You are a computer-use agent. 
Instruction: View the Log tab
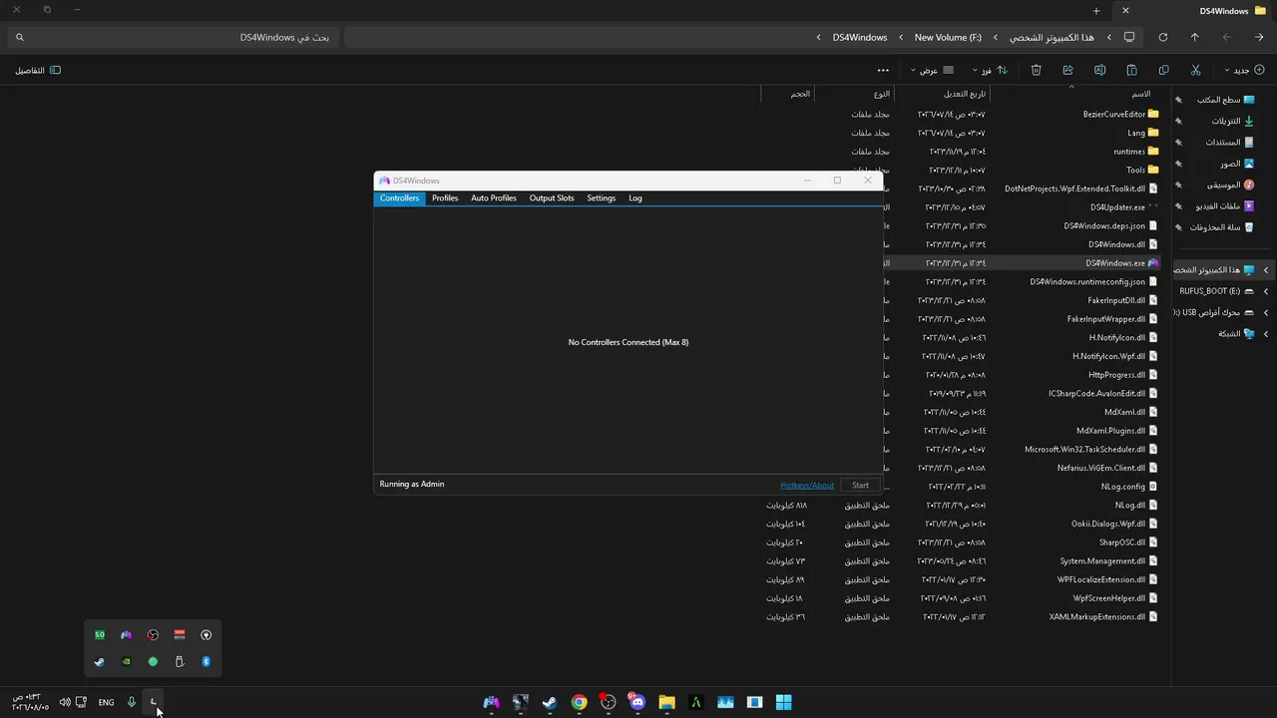point(636,198)
